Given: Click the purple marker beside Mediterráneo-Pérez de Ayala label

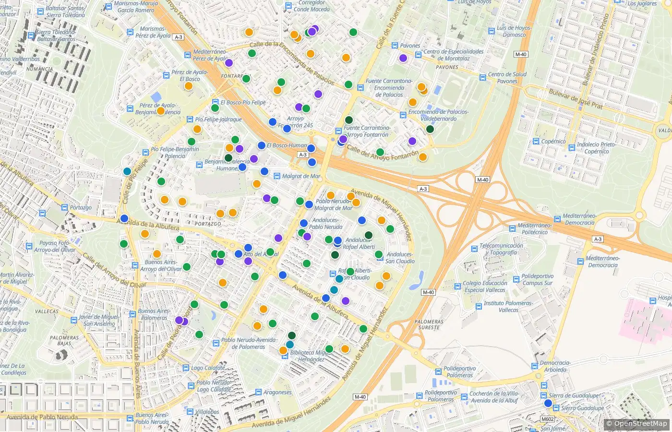Looking at the screenshot, I should tap(229, 63).
